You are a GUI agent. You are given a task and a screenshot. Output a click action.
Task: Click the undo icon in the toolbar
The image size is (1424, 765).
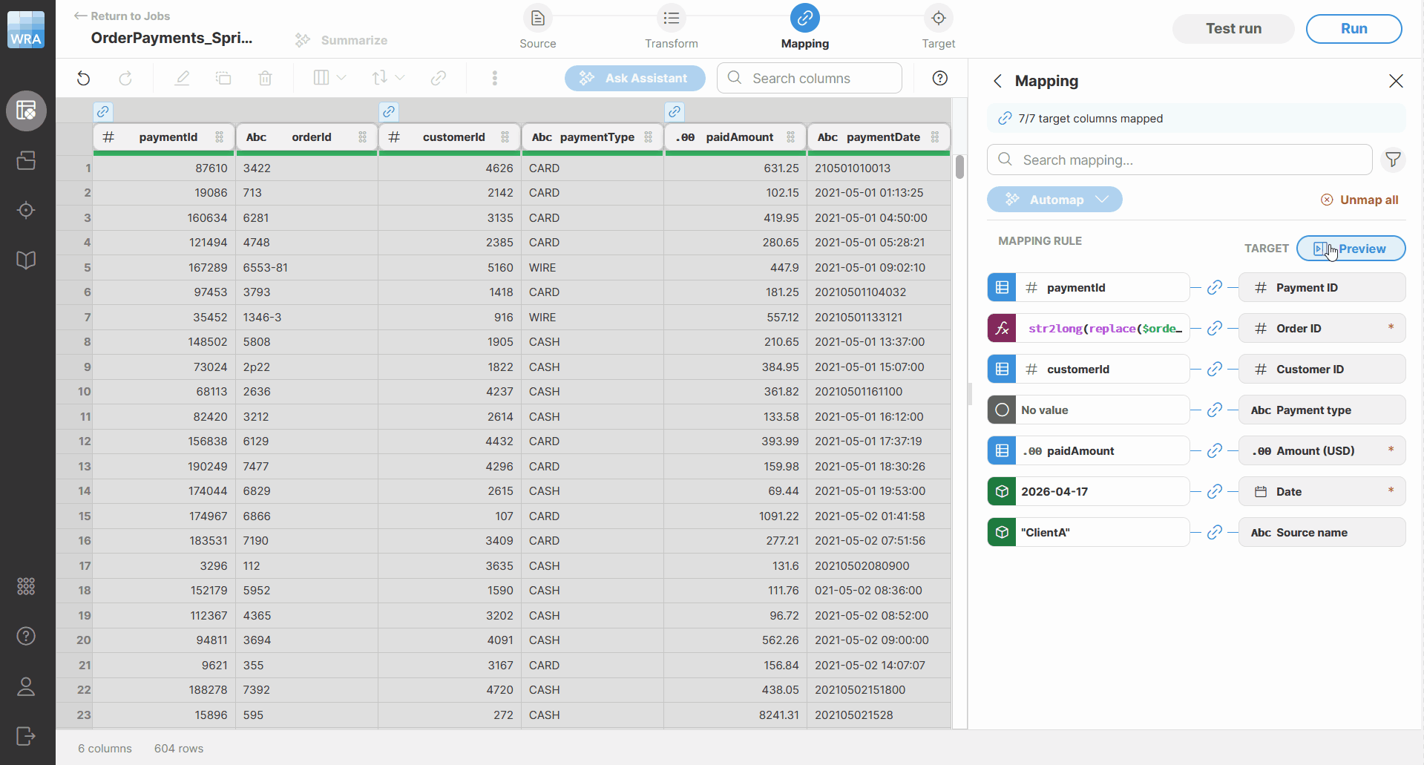point(84,78)
